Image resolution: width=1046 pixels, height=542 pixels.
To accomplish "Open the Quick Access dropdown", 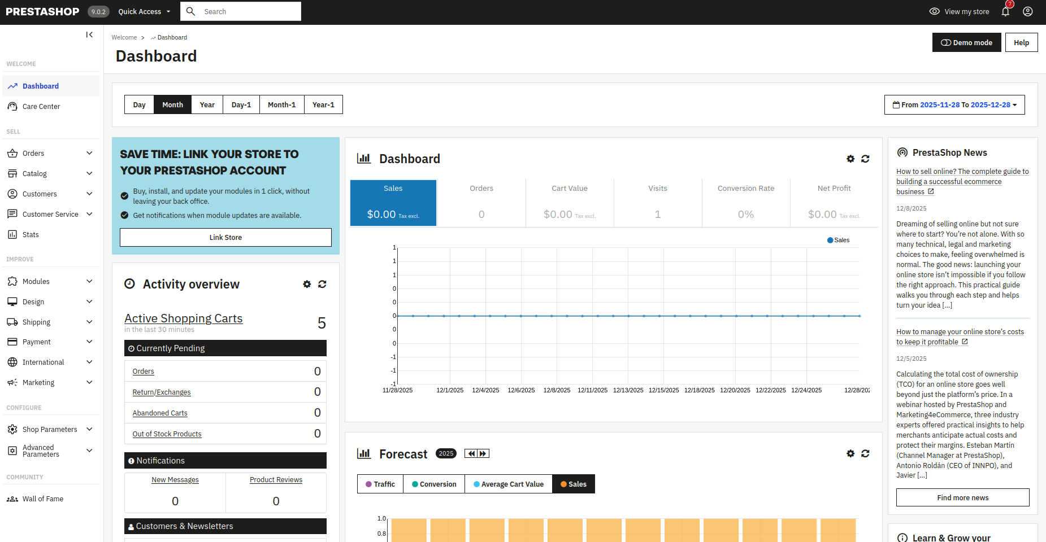I will (x=144, y=12).
